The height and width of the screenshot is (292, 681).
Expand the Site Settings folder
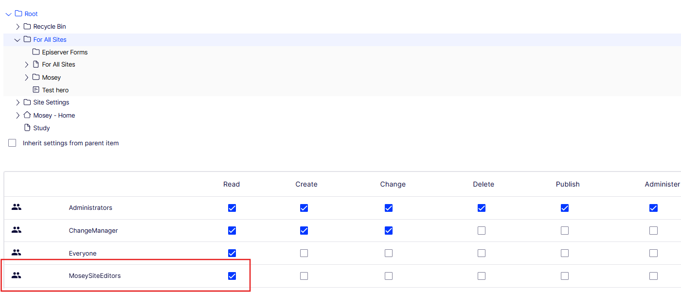pyautogui.click(x=18, y=103)
